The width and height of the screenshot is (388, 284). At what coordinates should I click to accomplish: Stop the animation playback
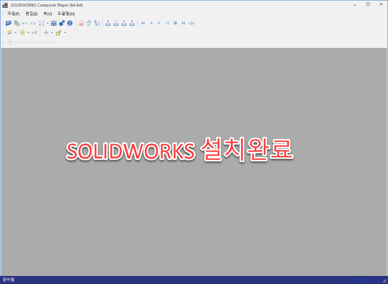coord(175,23)
